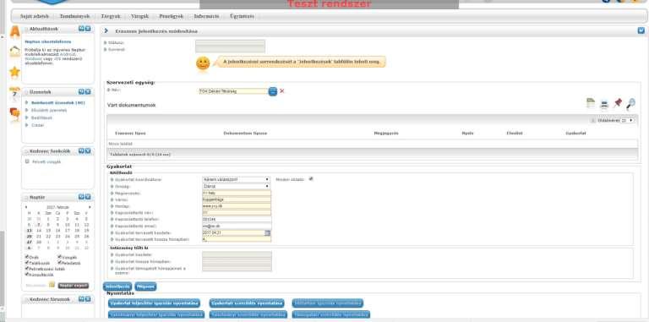
Task: Open the Ügyintézés menu
Action: 243,17
